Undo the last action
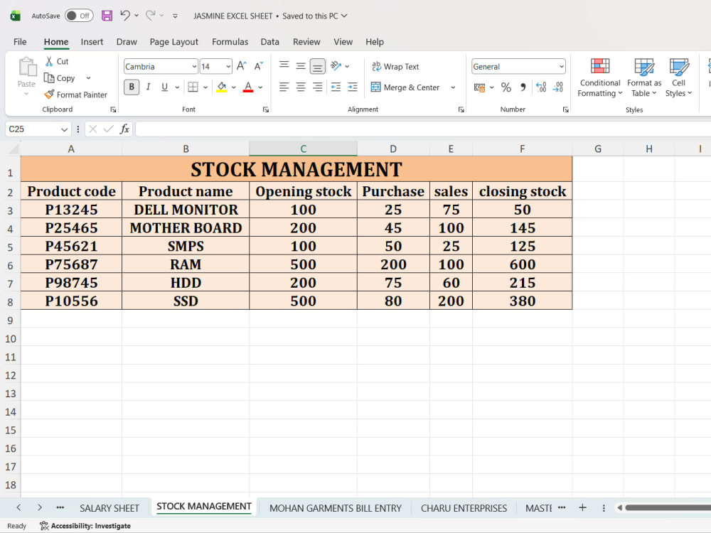The height and width of the screenshot is (533, 711). pos(125,16)
